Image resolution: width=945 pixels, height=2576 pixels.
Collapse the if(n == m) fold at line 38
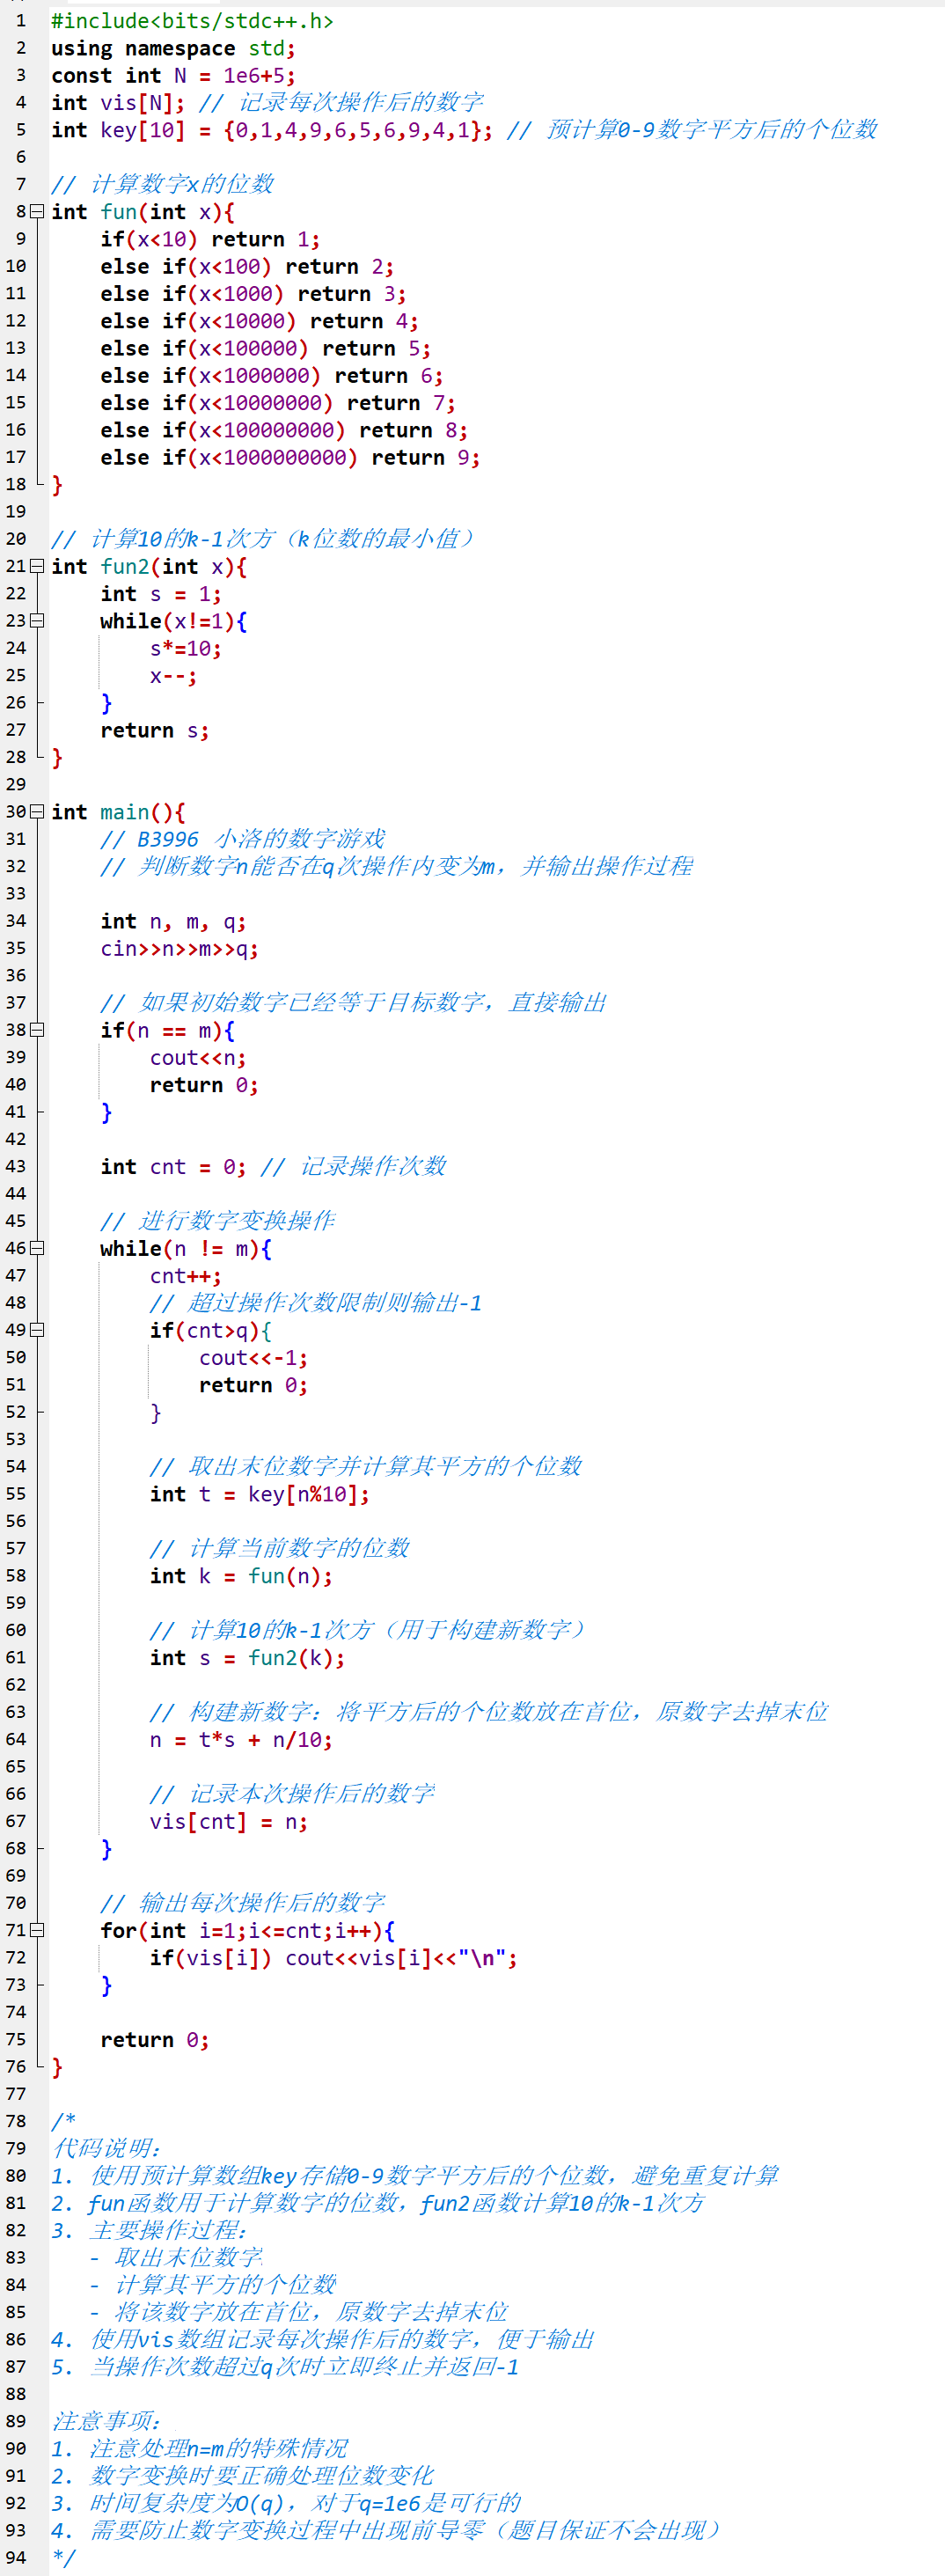click(37, 1030)
